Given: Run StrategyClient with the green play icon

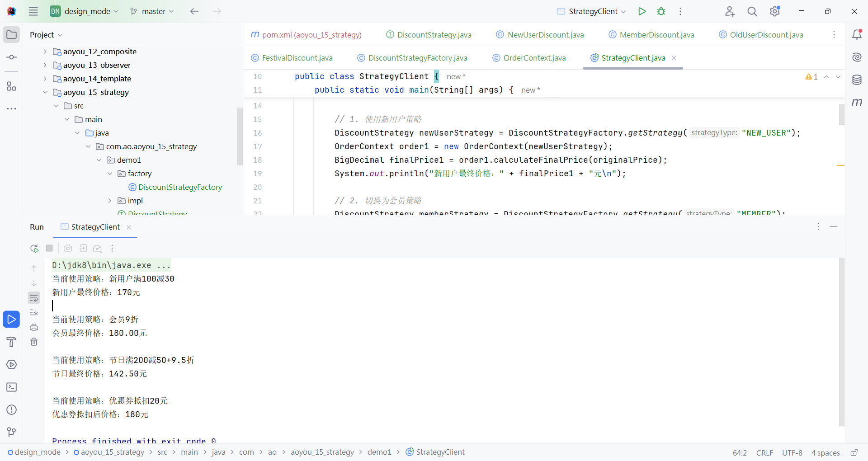Looking at the screenshot, I should (x=642, y=11).
